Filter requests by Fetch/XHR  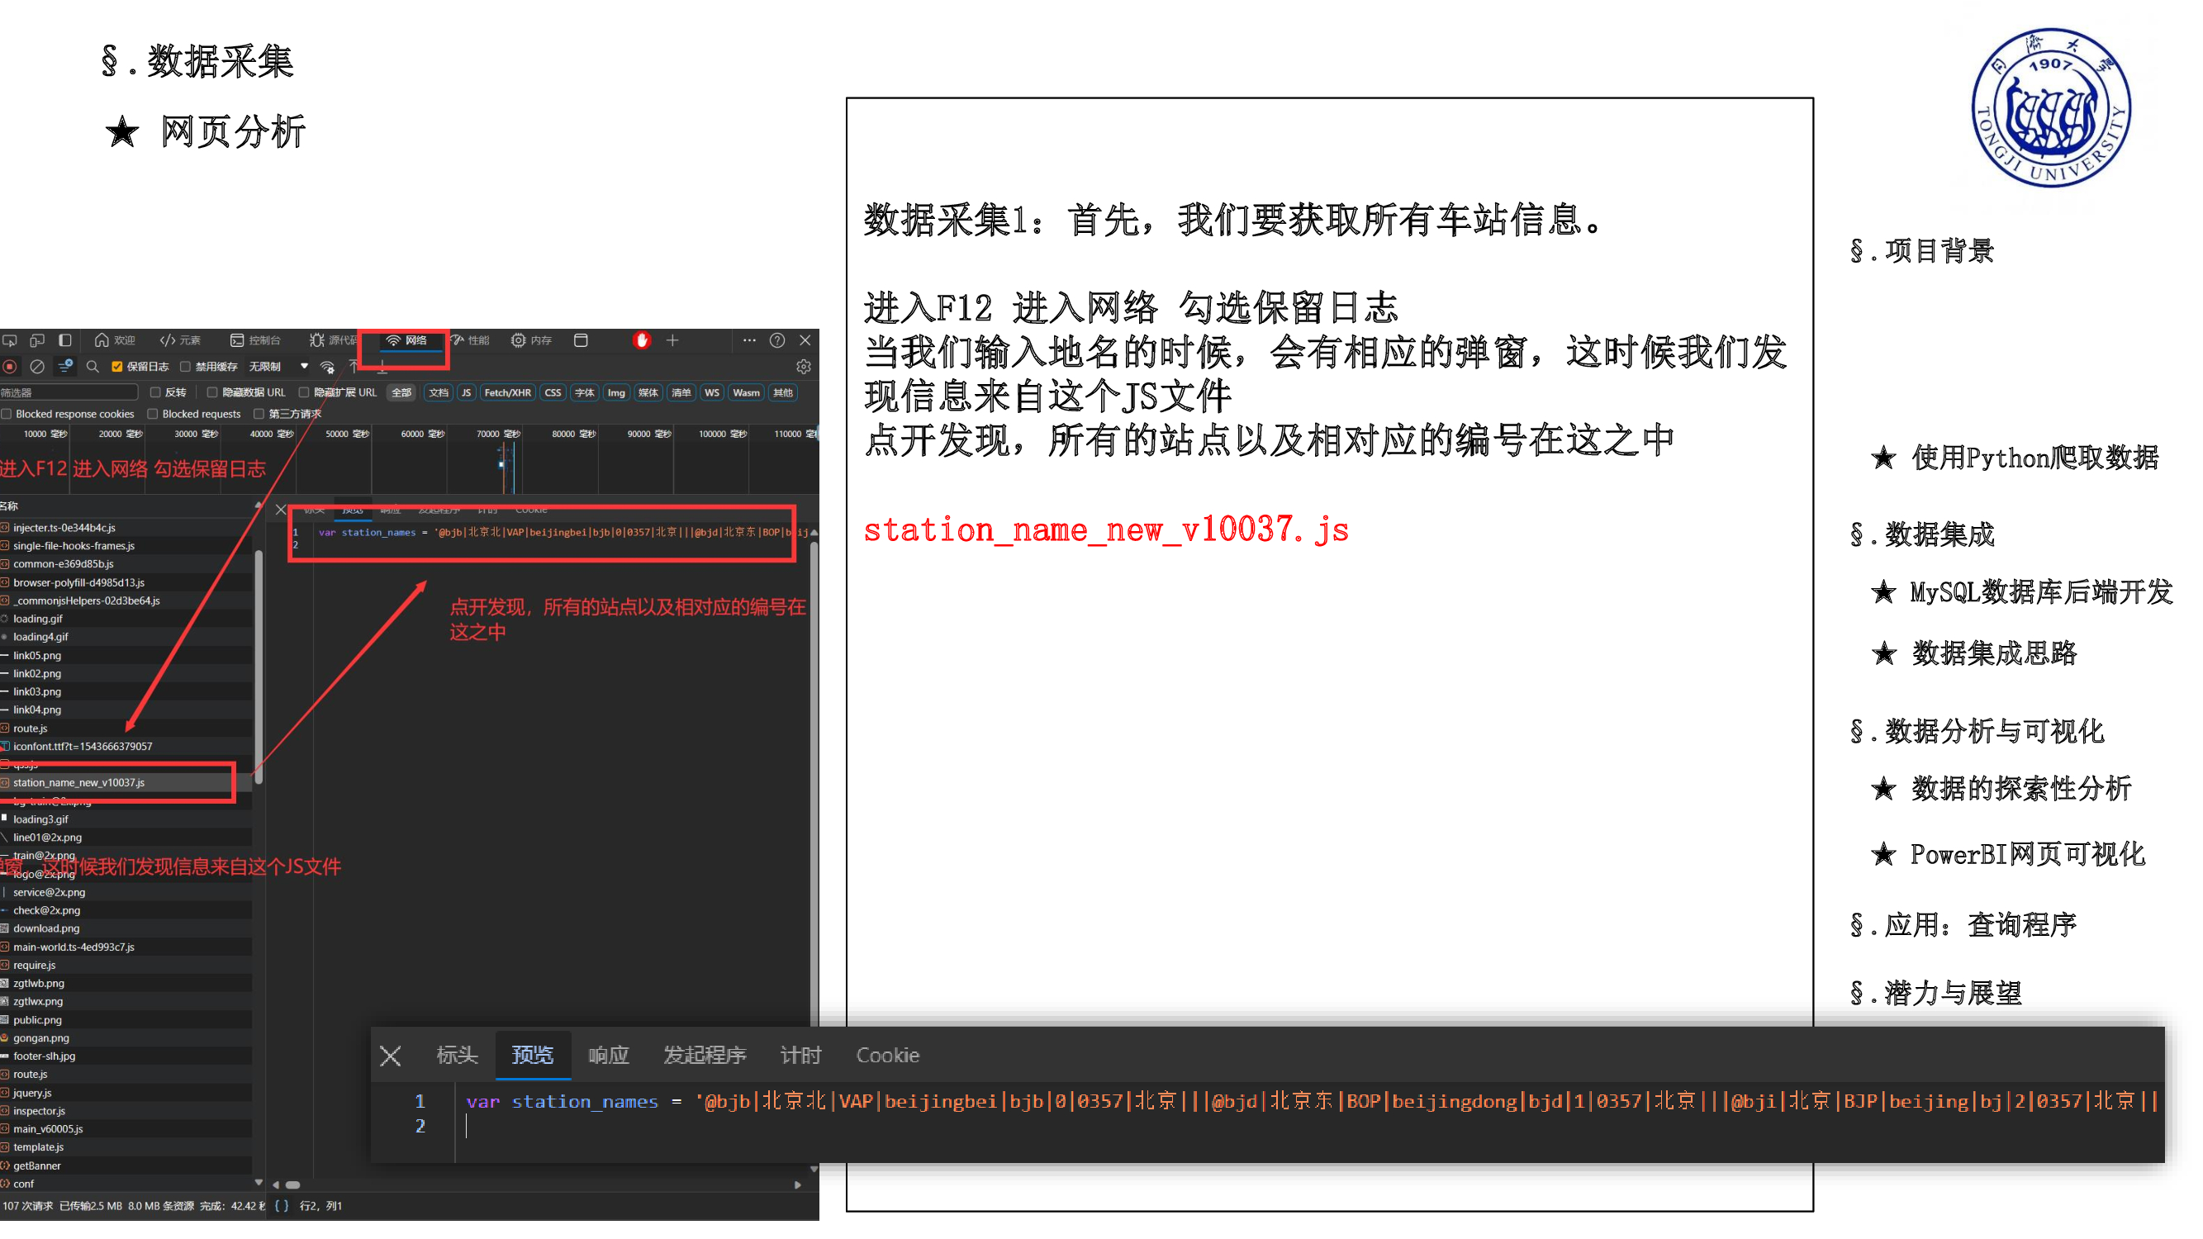pos(507,392)
